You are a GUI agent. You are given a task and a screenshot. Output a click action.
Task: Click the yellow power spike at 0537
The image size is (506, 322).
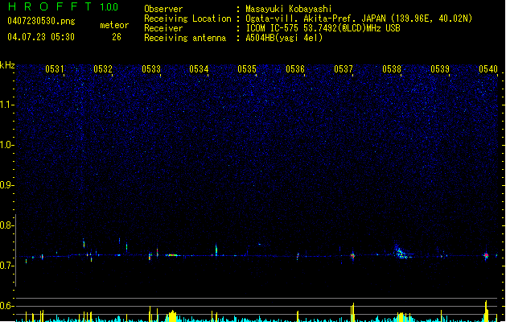352,312
